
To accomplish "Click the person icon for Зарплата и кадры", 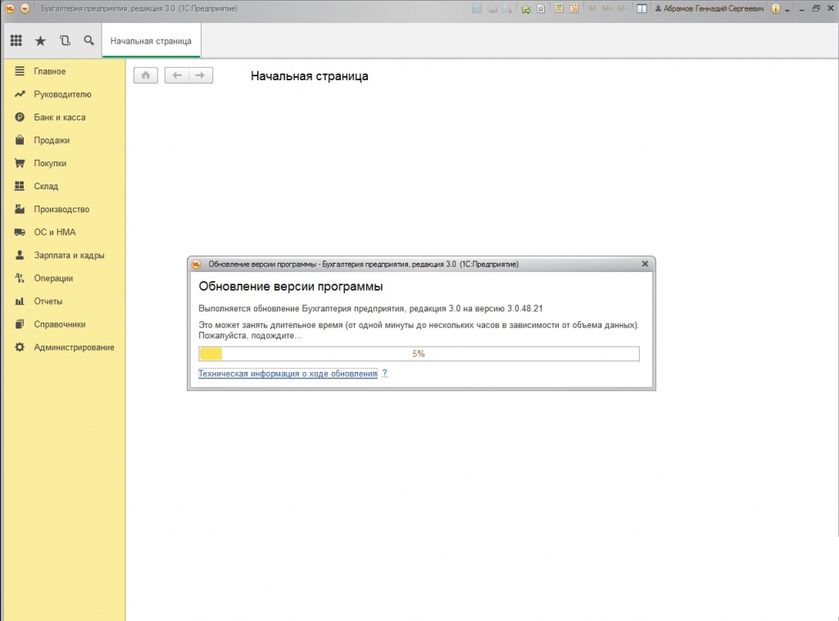I will click(20, 255).
